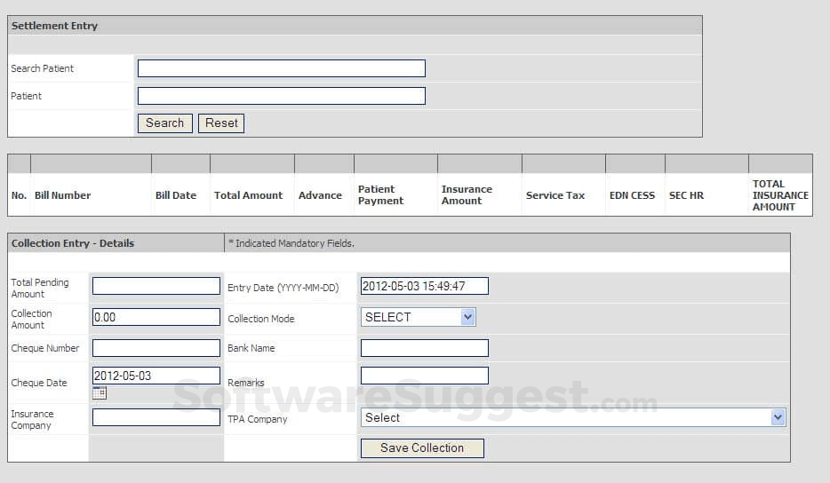Click the Entry Date field

tap(424, 286)
